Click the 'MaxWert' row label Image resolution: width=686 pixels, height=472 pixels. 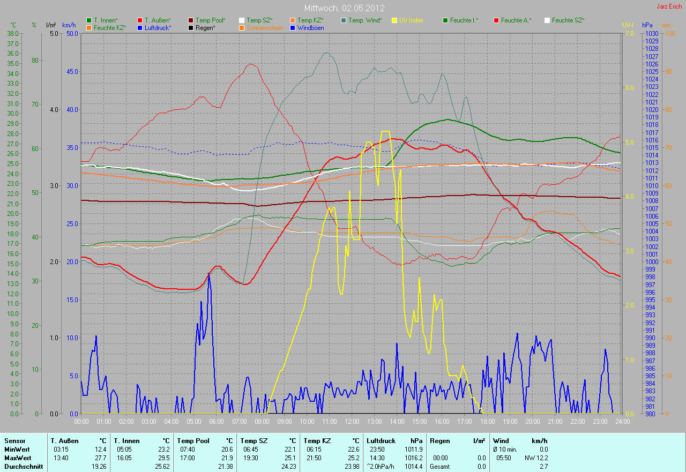[x=18, y=458]
